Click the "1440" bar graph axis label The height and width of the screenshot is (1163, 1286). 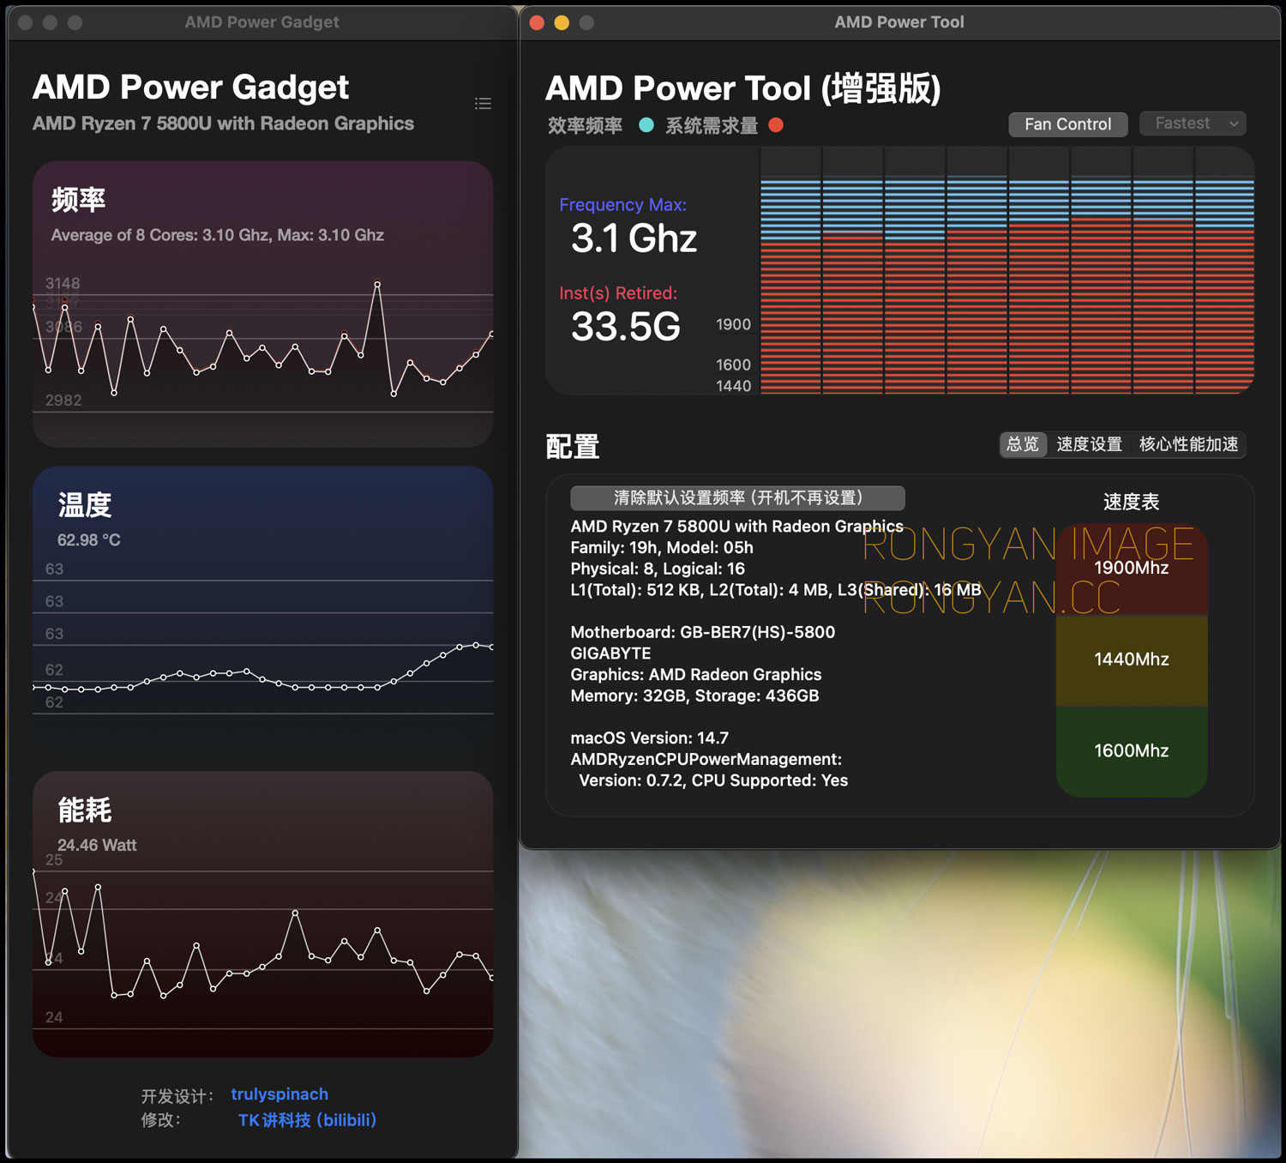(734, 386)
